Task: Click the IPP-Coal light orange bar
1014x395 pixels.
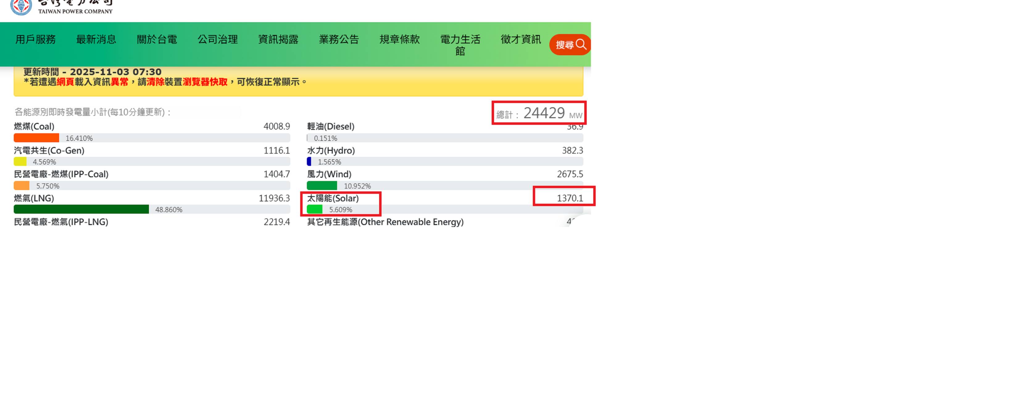Action: (x=22, y=185)
